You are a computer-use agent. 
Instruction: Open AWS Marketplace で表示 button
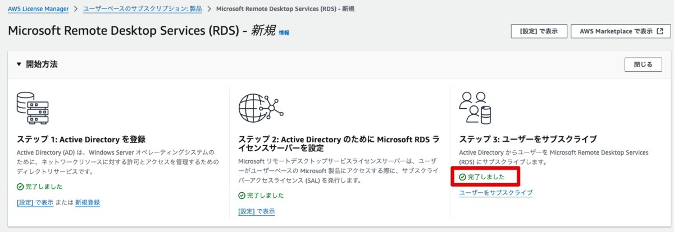point(620,31)
